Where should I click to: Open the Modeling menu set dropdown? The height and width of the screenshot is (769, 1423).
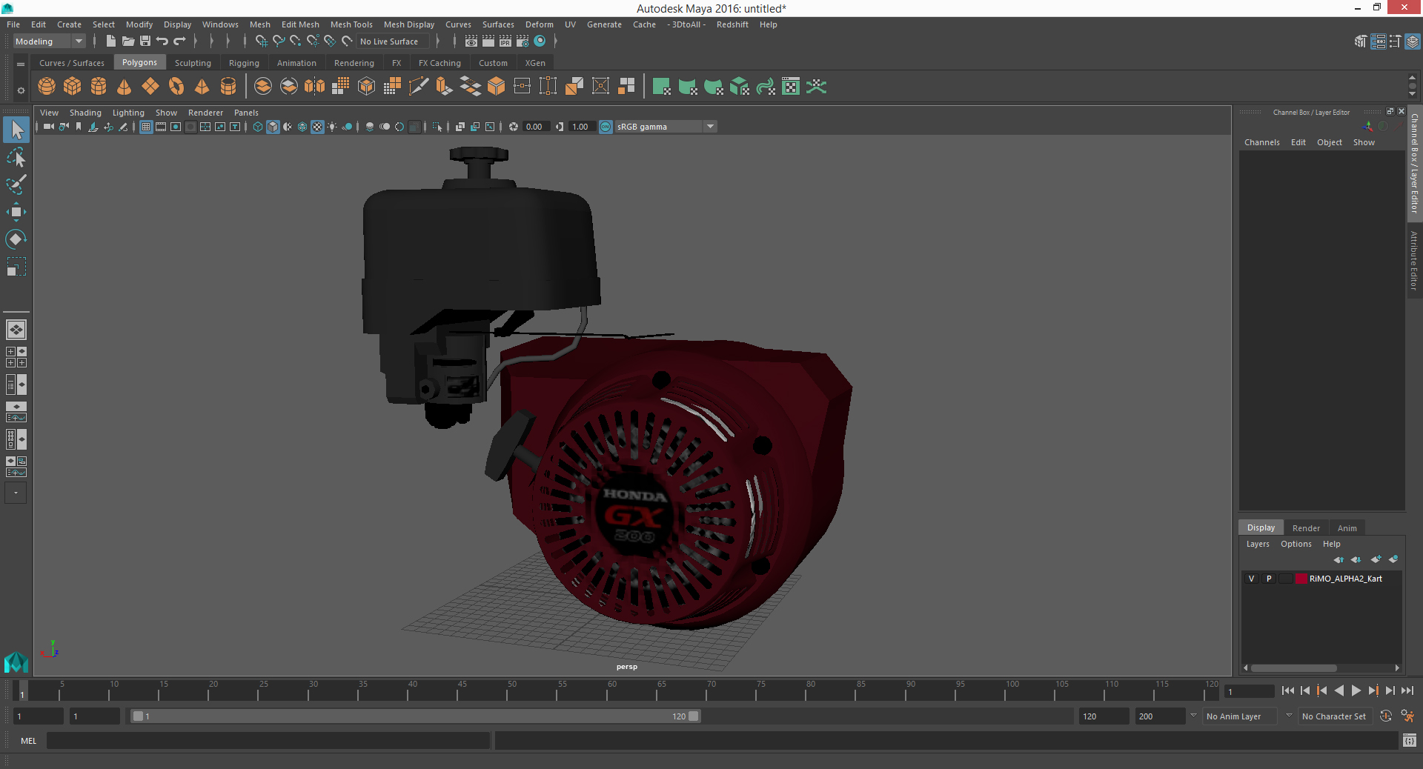pos(49,41)
